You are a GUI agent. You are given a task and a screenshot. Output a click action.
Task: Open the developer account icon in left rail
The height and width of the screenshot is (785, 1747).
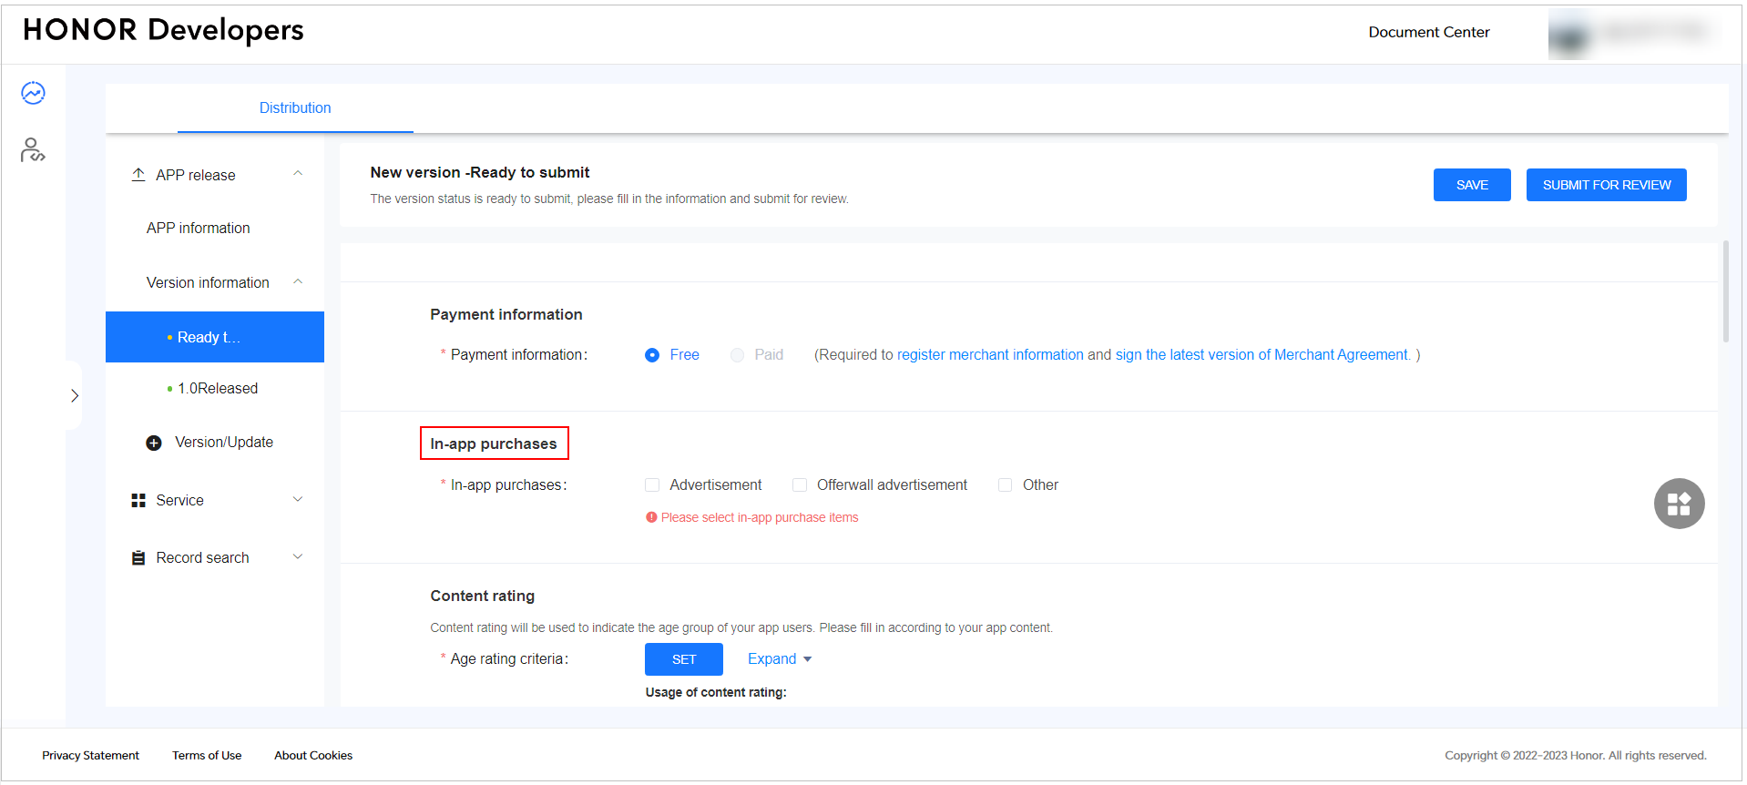(x=33, y=149)
